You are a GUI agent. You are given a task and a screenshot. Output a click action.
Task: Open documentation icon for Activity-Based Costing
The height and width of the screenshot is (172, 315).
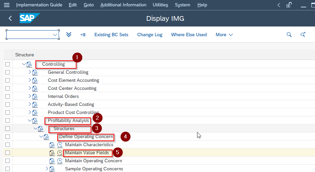(35, 104)
